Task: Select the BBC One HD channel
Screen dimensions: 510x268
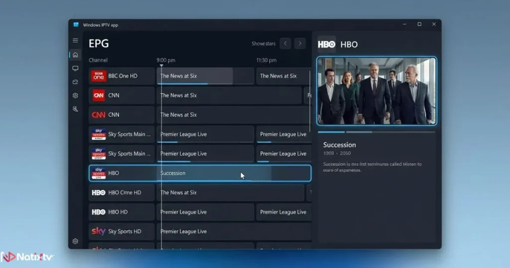Action: coord(122,76)
